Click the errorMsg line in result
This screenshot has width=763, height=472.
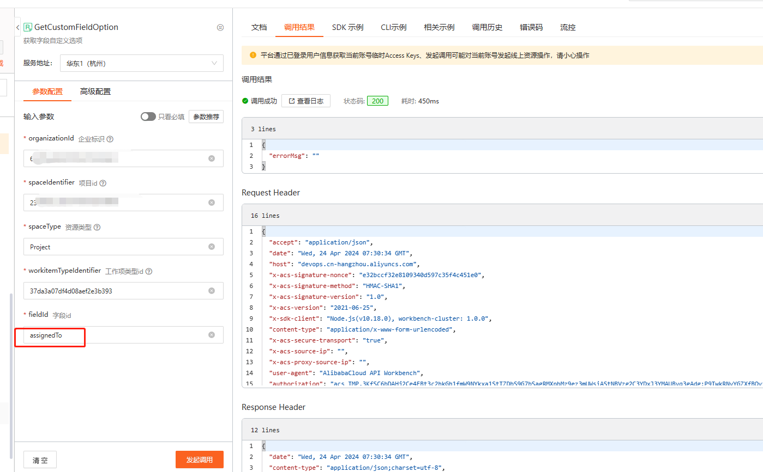point(294,156)
